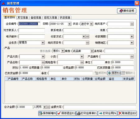Click the 规格型号 column header
This screenshot has width=140, height=119.
click(x=43, y=79)
